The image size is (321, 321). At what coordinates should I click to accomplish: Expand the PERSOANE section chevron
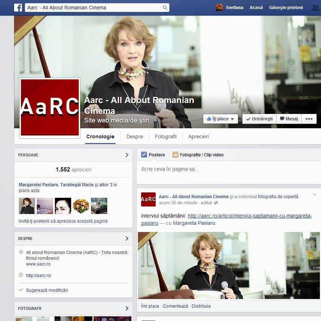click(127, 155)
